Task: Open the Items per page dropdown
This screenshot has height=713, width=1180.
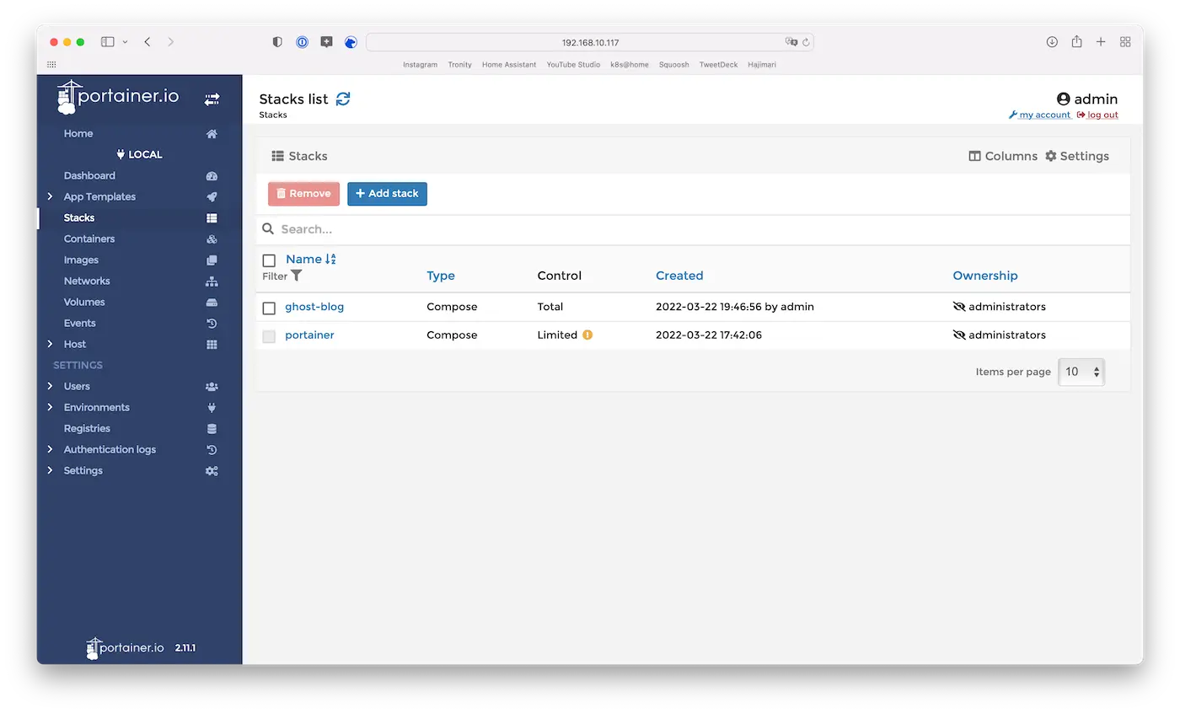Action: pos(1081,372)
